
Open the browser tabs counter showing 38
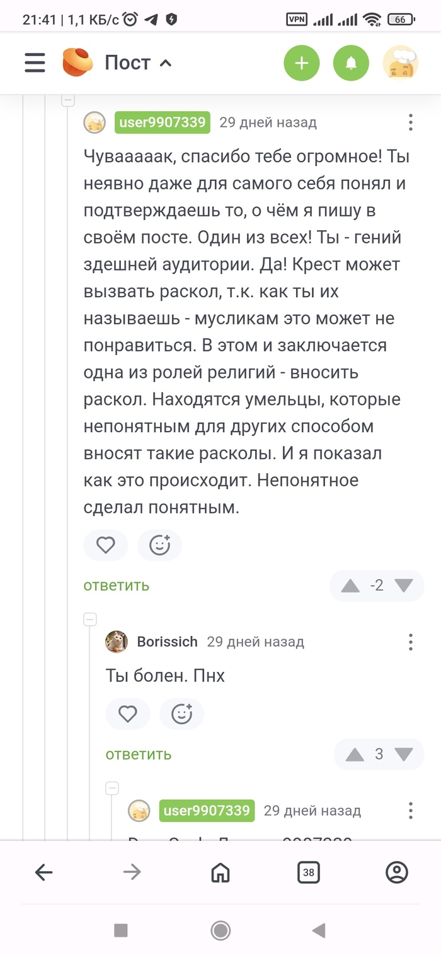309,873
